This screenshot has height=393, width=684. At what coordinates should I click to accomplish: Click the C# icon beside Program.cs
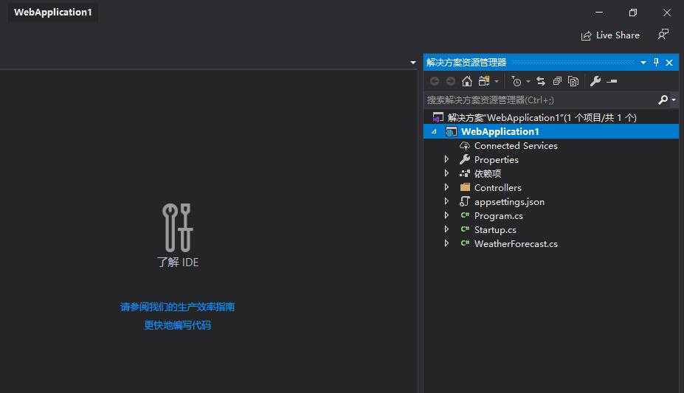(465, 215)
